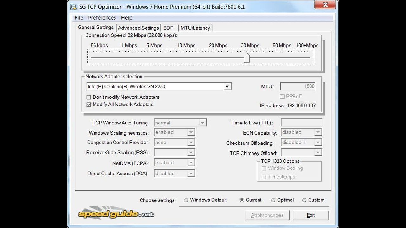Switch to the Advanced Settings tab
The image size is (406, 228).
tap(138, 28)
